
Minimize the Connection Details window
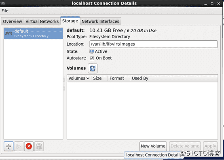(205, 4)
